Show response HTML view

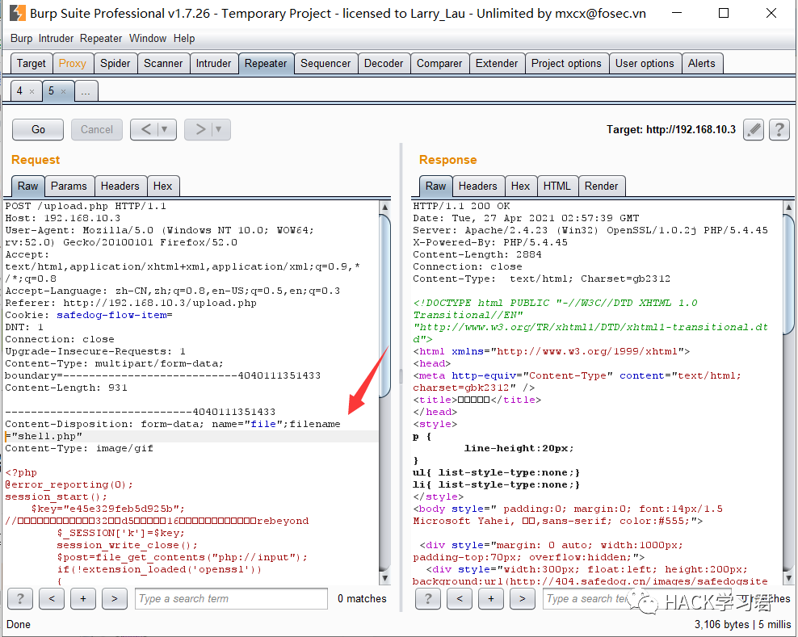pyautogui.click(x=556, y=186)
